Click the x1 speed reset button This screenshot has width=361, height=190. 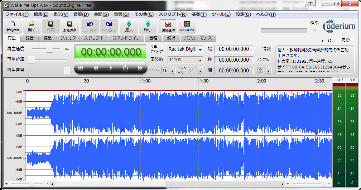[x=67, y=49]
